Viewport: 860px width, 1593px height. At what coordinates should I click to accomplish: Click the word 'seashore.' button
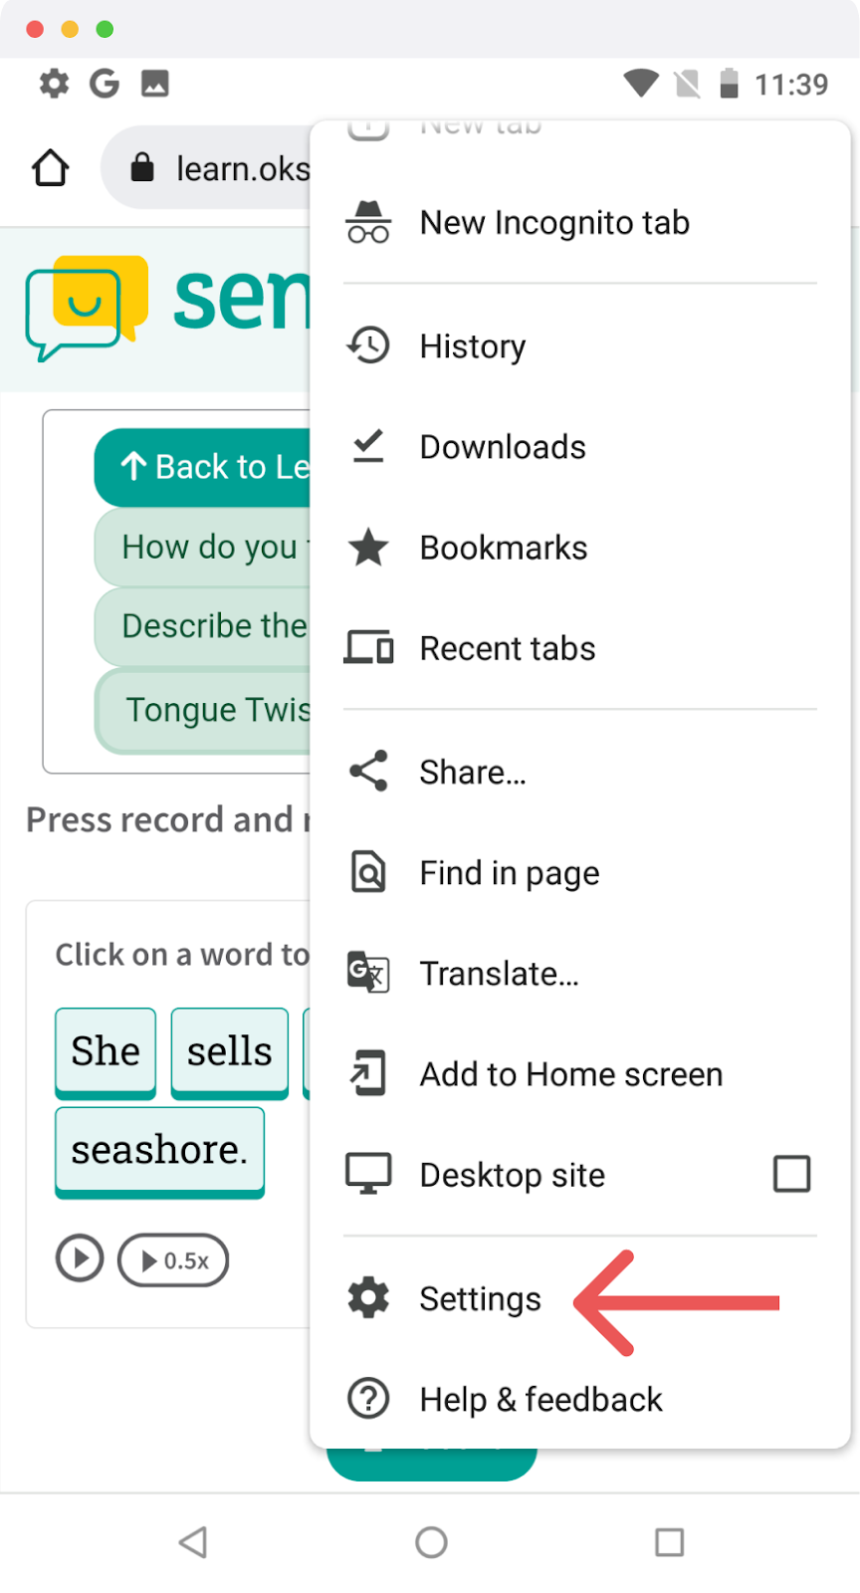[x=159, y=1151]
